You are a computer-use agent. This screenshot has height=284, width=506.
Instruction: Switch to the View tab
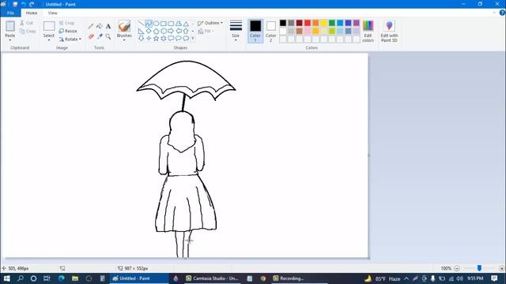pos(52,13)
